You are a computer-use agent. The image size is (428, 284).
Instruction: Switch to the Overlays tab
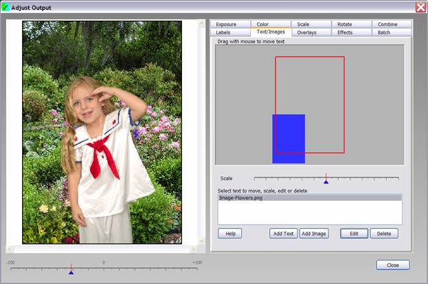pyautogui.click(x=311, y=32)
